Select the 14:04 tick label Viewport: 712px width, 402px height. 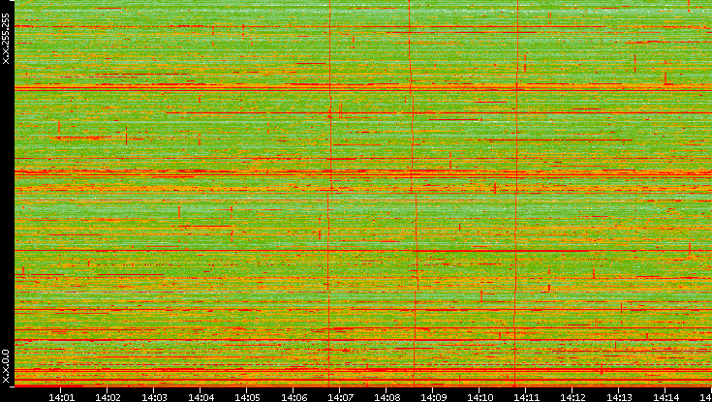pyautogui.click(x=201, y=397)
